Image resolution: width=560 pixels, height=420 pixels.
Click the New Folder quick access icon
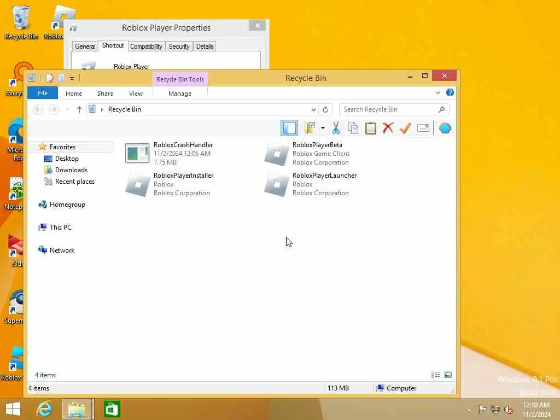tap(61, 78)
